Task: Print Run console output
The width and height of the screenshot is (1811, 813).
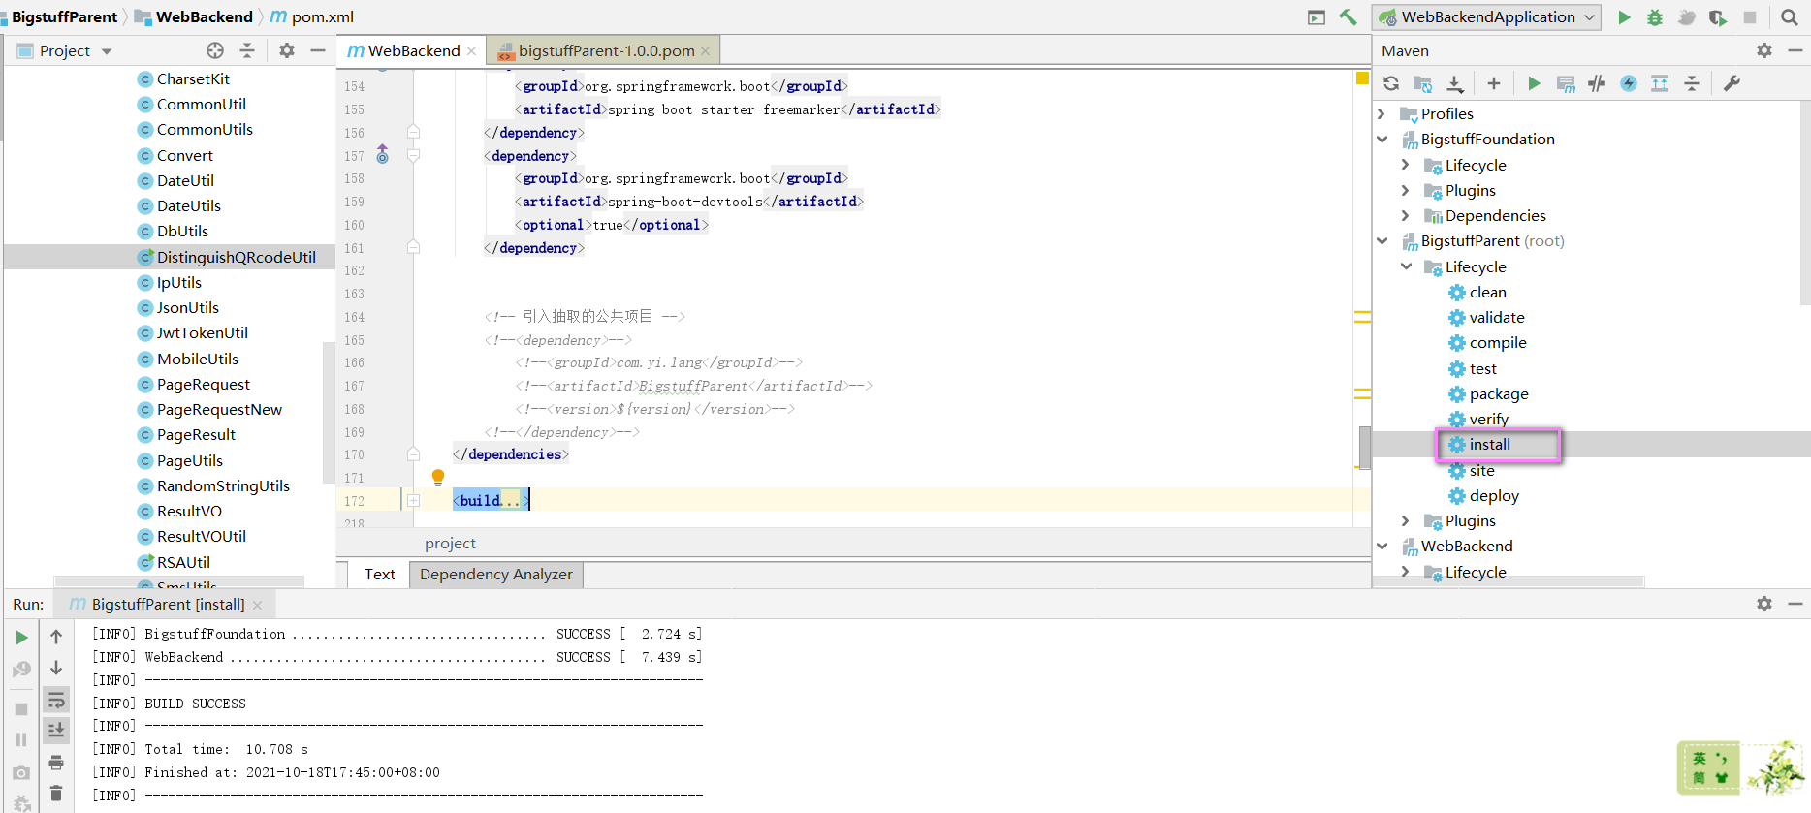Action: pos(56,762)
